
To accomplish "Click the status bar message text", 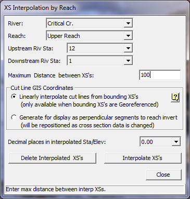I will 56,189.
